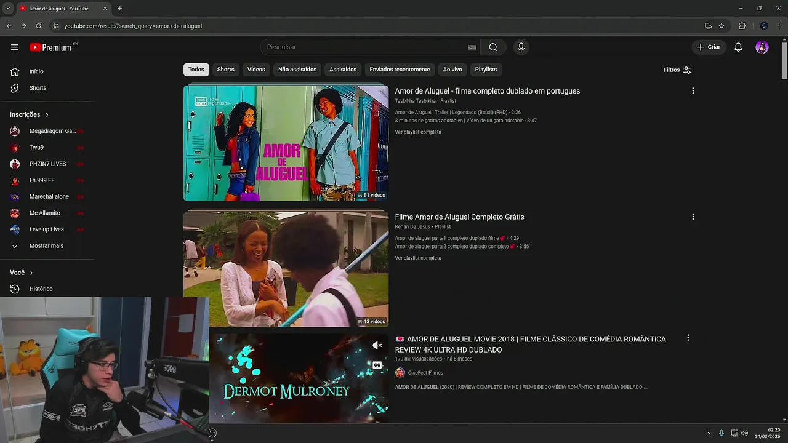Show hidden system tray icons

(x=708, y=433)
